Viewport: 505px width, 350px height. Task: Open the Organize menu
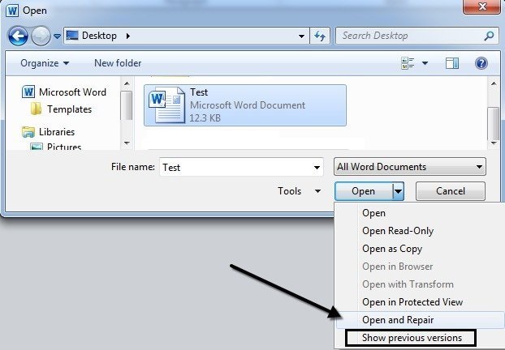pyautogui.click(x=45, y=63)
